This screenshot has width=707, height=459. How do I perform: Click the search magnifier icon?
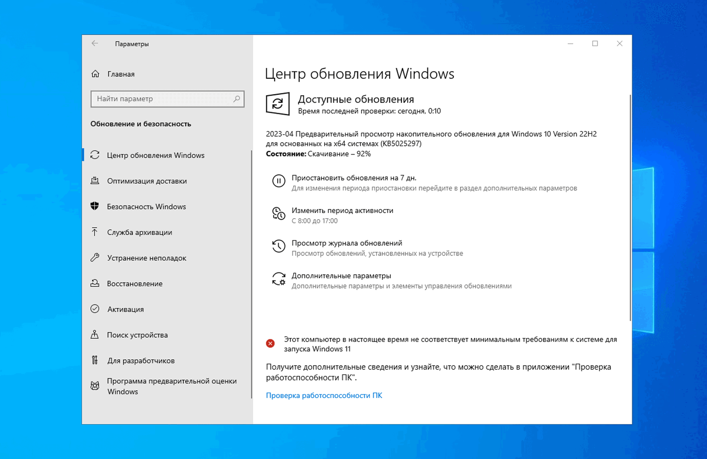pos(237,99)
